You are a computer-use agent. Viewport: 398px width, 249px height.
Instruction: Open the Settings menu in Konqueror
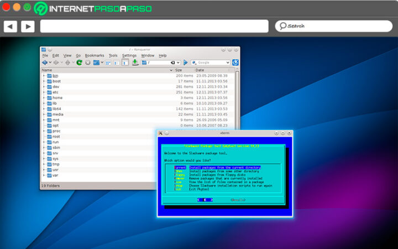[x=129, y=55]
